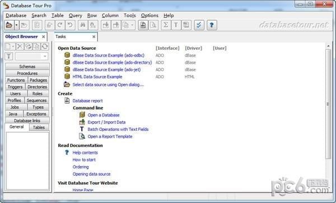This screenshot has width=336, height=203.
Task: Open the filter combo box in Object Browser
Action: [x=32, y=56]
